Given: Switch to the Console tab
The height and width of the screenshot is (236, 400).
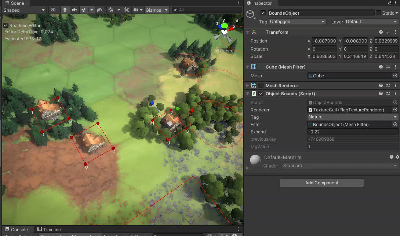Looking at the screenshot, I should (17, 229).
